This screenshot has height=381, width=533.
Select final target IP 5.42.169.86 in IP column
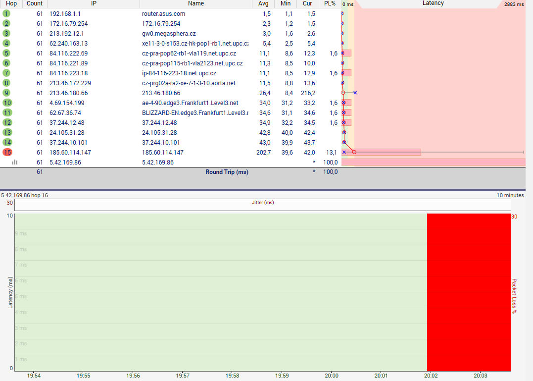[x=65, y=163]
